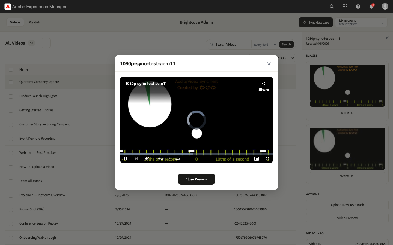
Task: Open the user profile avatar
Action: pyautogui.click(x=385, y=6)
